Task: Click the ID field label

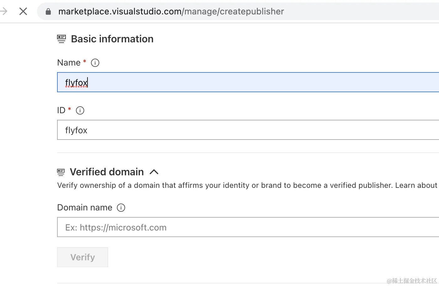Action: pos(61,110)
